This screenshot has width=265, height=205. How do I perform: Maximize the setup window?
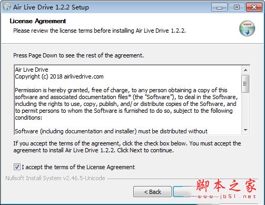pos(237,7)
